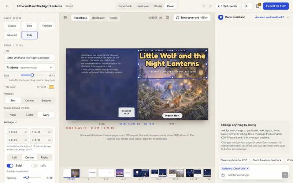Set shade behind title to None
Image resolution: width=293 pixels, height=183 pixels.
[13, 115]
